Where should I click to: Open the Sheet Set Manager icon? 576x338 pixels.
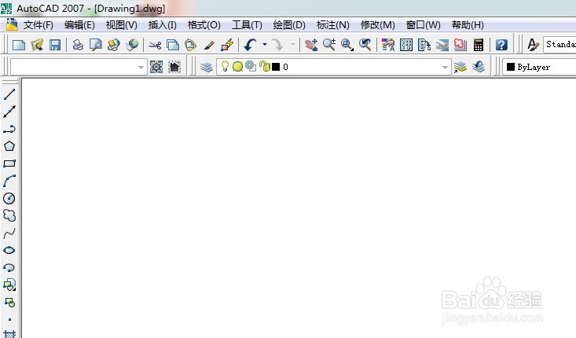click(442, 45)
